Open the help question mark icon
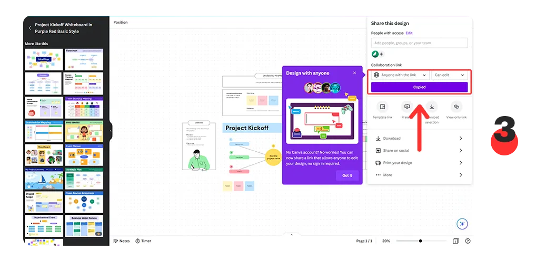536x262 pixels. pyautogui.click(x=468, y=241)
